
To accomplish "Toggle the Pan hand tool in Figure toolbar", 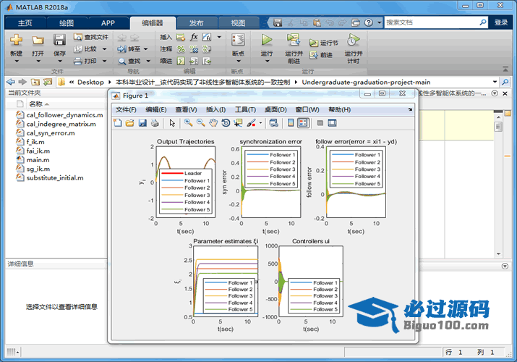I will point(213,123).
